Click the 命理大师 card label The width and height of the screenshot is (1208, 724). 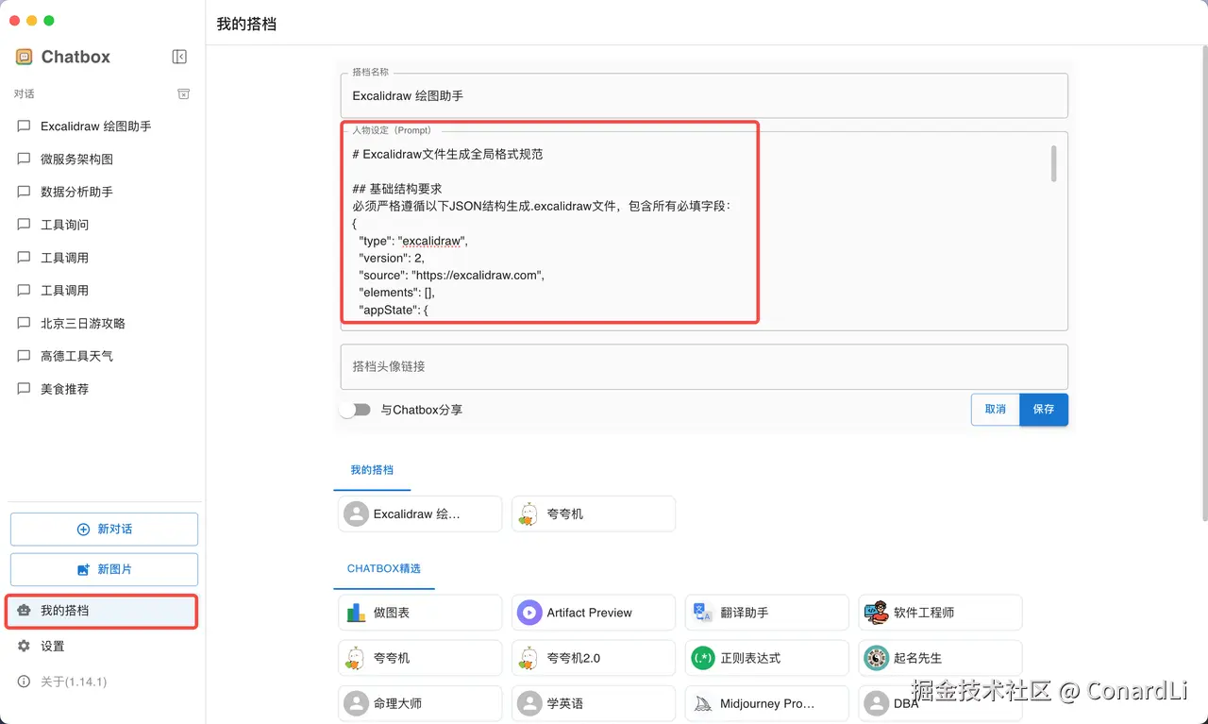click(397, 703)
